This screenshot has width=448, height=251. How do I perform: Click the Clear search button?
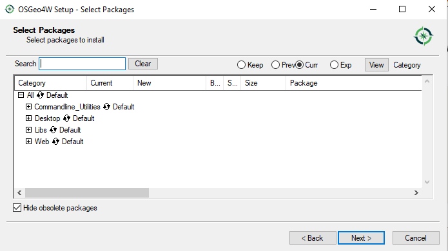[143, 64]
